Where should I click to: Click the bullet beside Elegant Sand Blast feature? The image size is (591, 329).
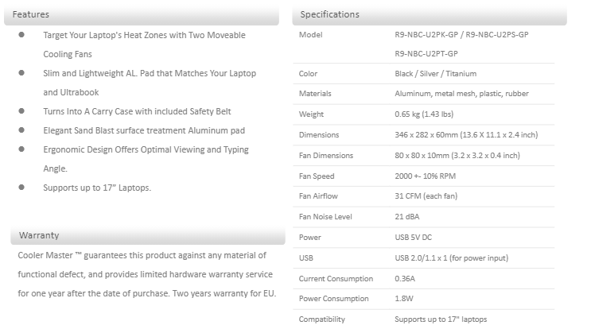tap(21, 130)
